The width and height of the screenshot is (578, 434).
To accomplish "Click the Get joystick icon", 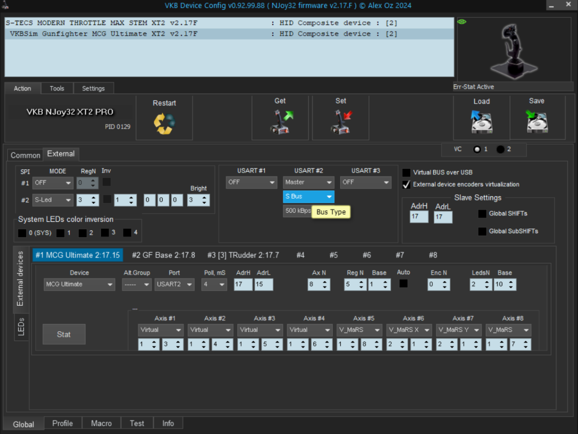I will coord(281,122).
